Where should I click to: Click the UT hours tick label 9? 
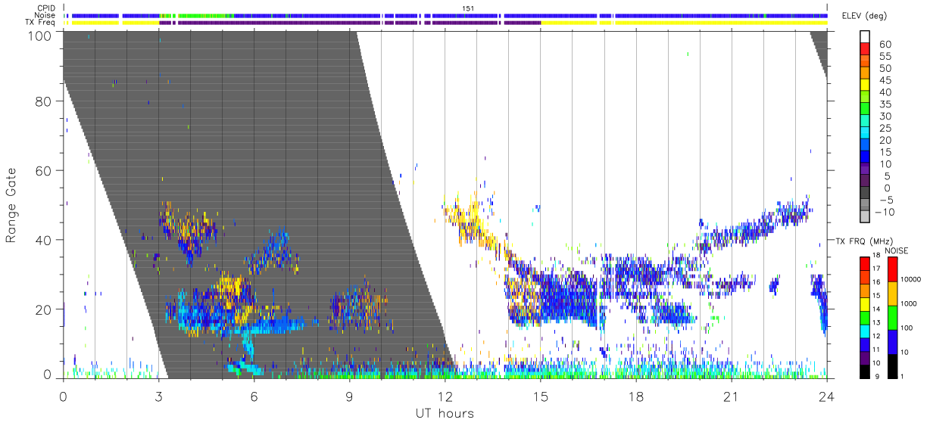tap(349, 396)
